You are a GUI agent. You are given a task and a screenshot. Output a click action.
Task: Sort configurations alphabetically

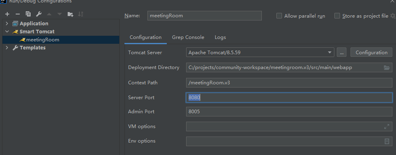(81, 14)
